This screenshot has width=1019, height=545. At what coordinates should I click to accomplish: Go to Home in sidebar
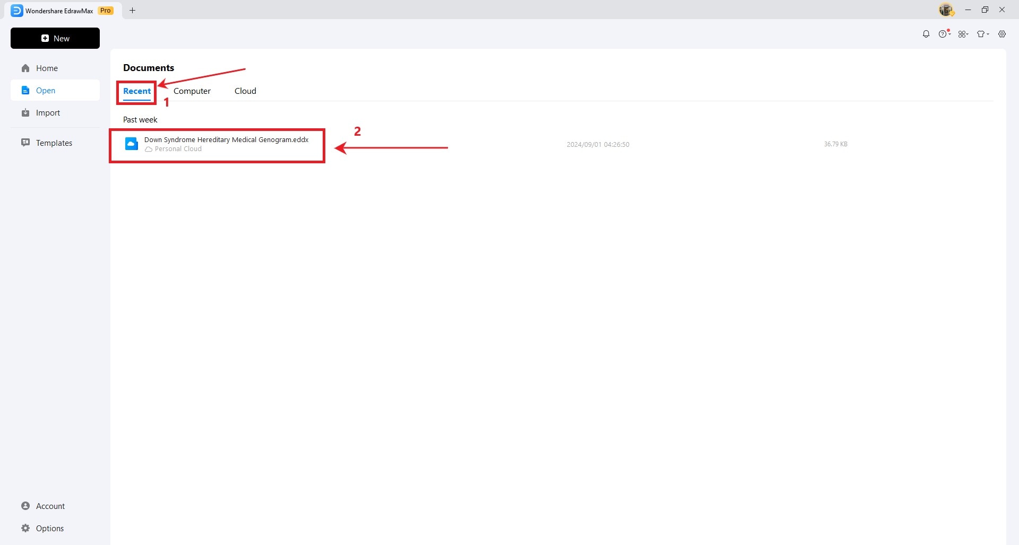click(x=47, y=68)
